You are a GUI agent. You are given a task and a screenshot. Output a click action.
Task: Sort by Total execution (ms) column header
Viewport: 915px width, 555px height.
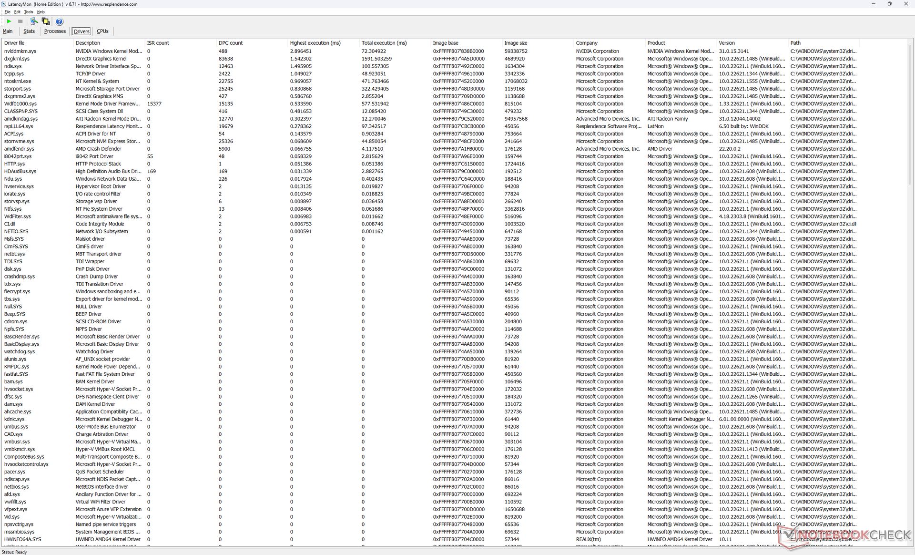coord(395,43)
